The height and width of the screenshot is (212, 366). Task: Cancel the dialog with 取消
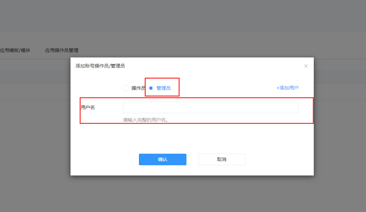(x=222, y=159)
